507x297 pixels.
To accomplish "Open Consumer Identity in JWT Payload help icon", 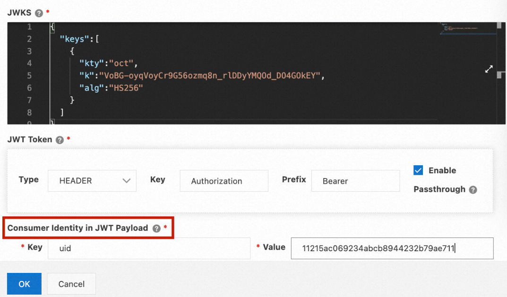I will [x=156, y=229].
